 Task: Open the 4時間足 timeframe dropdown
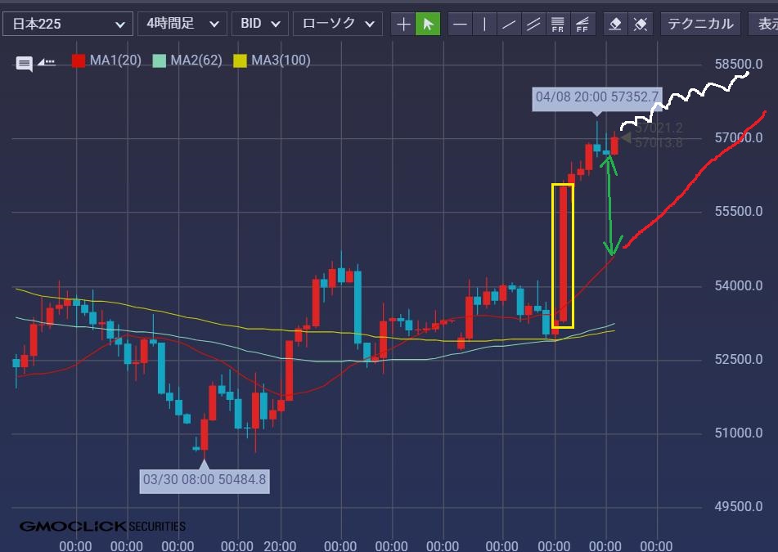pyautogui.click(x=182, y=24)
